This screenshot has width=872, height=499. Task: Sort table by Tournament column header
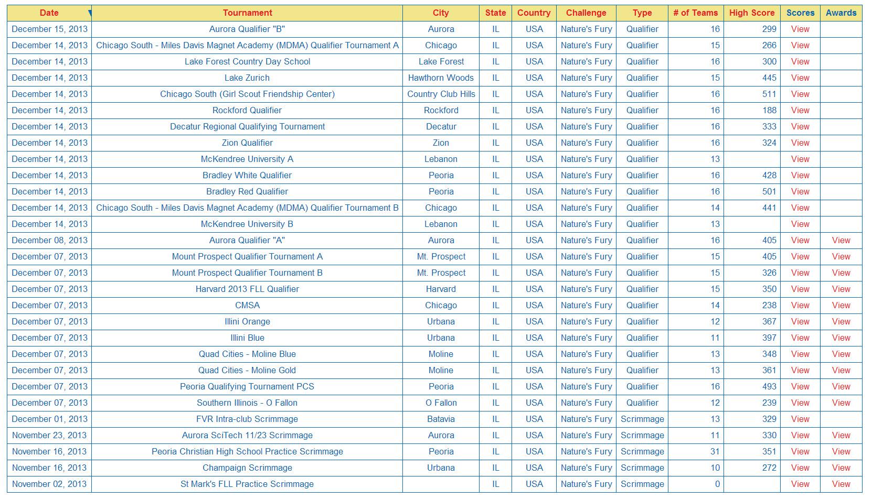point(247,13)
